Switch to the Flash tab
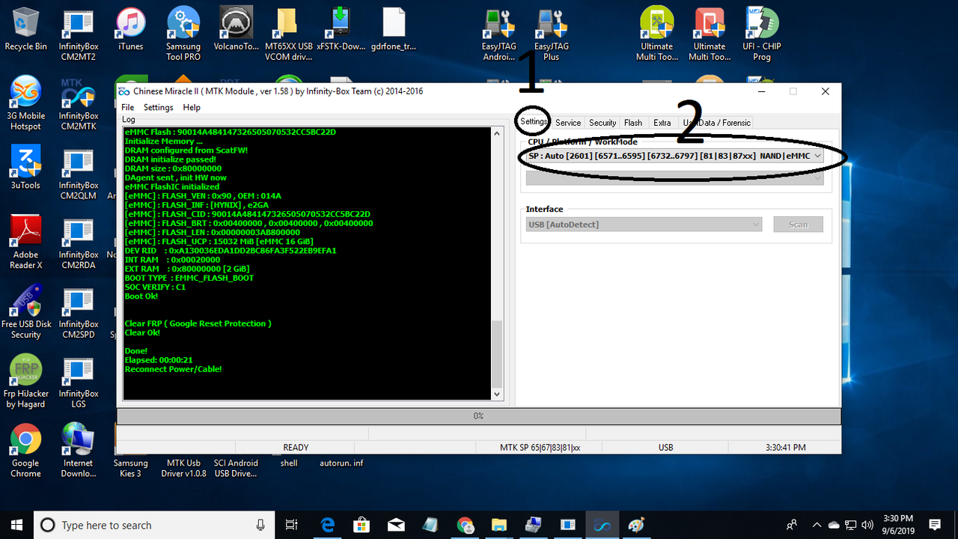The image size is (958, 539). [633, 123]
